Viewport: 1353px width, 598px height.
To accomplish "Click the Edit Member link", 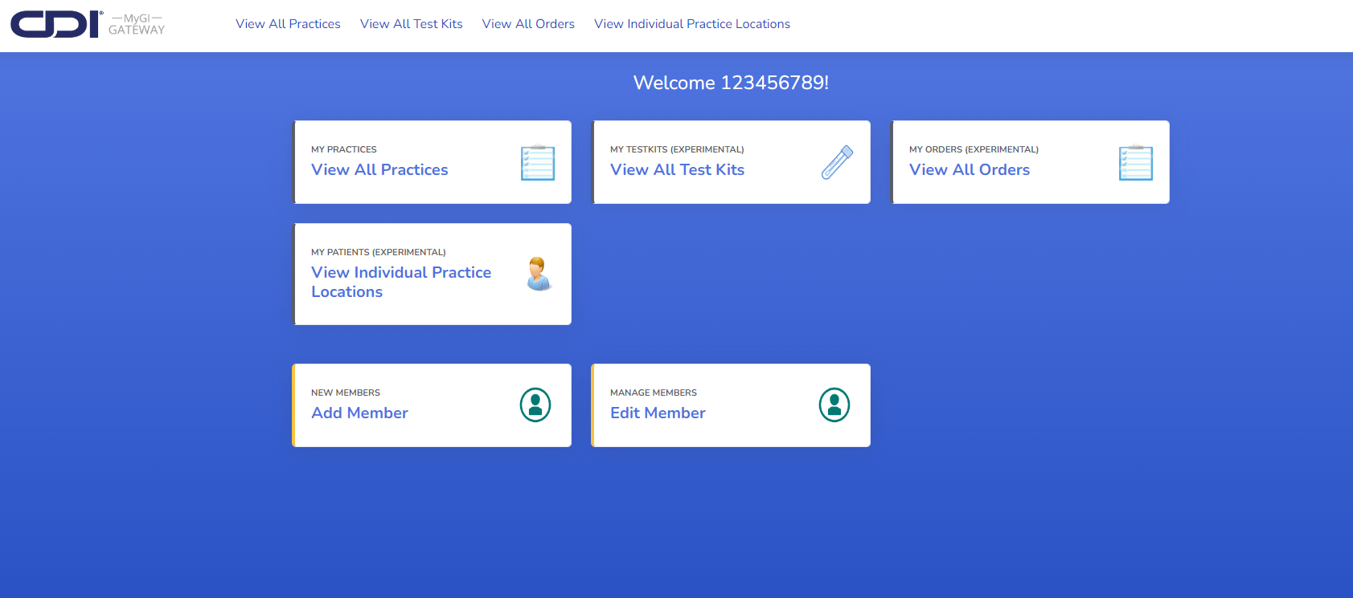I will click(658, 413).
